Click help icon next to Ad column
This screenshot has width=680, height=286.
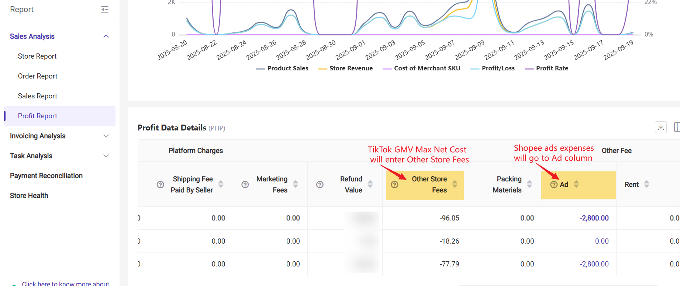553,185
